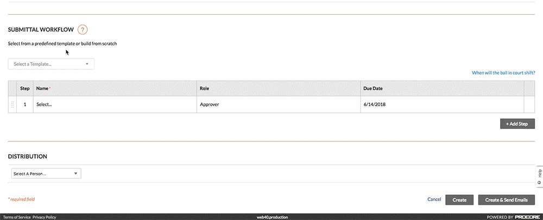Click the Role column header
Image resolution: width=543 pixels, height=220 pixels.
[x=204, y=88]
